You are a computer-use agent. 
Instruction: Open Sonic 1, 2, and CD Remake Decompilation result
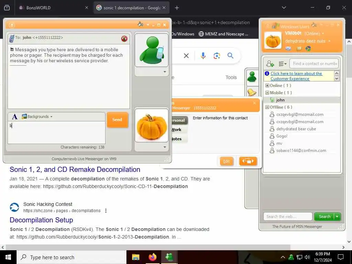pos(75,169)
